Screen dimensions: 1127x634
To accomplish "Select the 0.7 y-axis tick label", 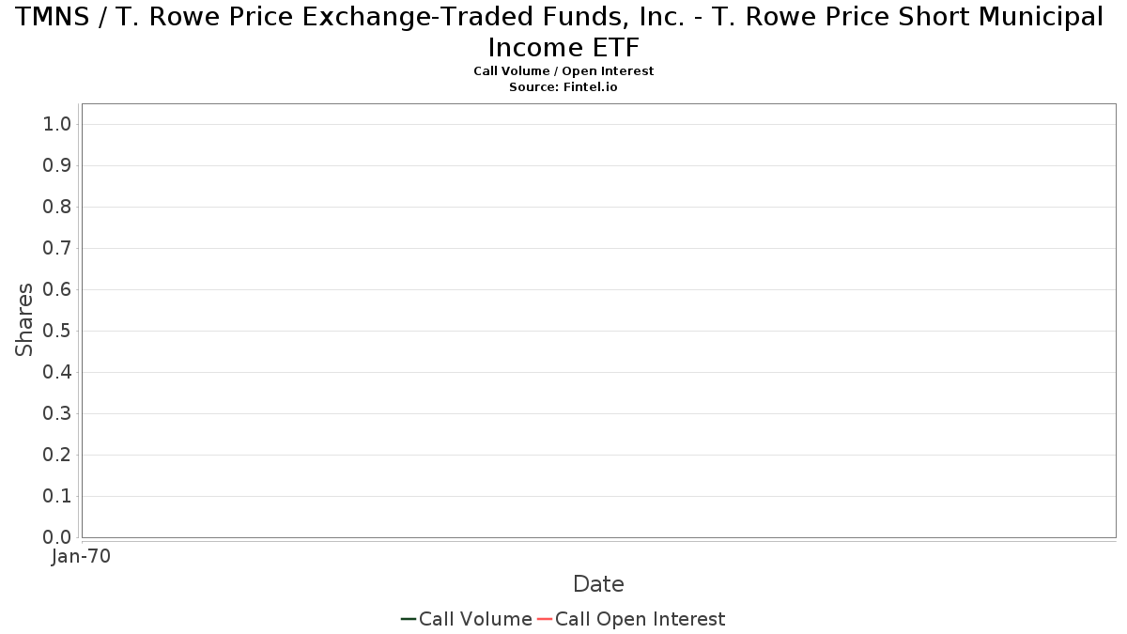I will coord(57,248).
